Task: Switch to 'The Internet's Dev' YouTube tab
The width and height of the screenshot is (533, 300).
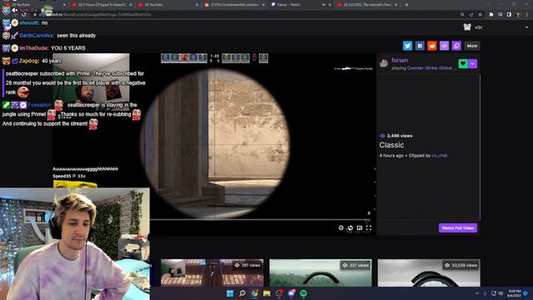Action: 367,5
